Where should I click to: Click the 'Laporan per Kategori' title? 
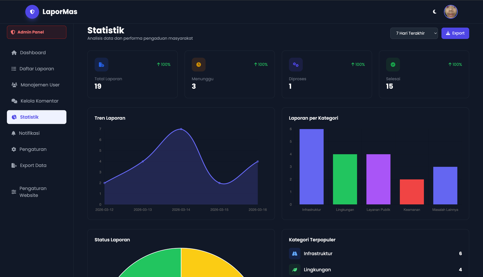(313, 118)
